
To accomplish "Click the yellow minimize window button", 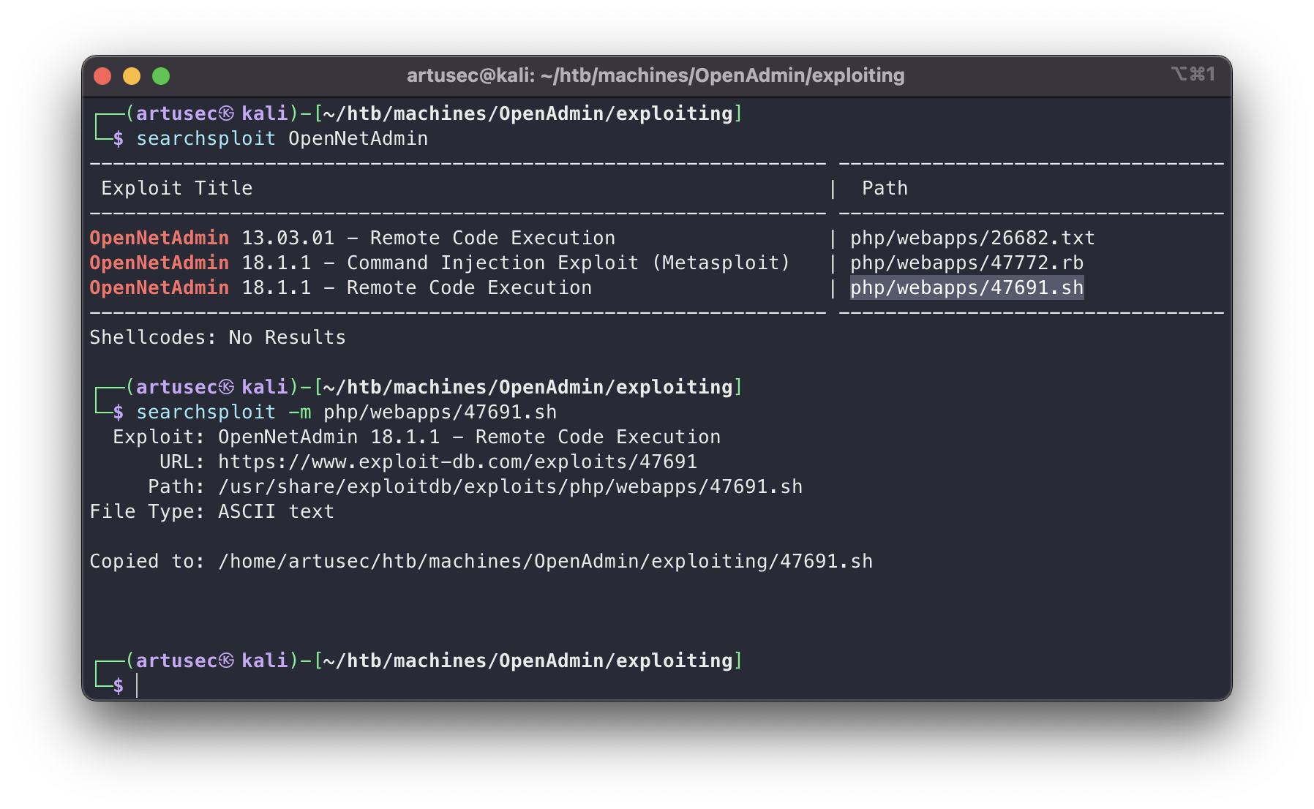I will pos(132,76).
